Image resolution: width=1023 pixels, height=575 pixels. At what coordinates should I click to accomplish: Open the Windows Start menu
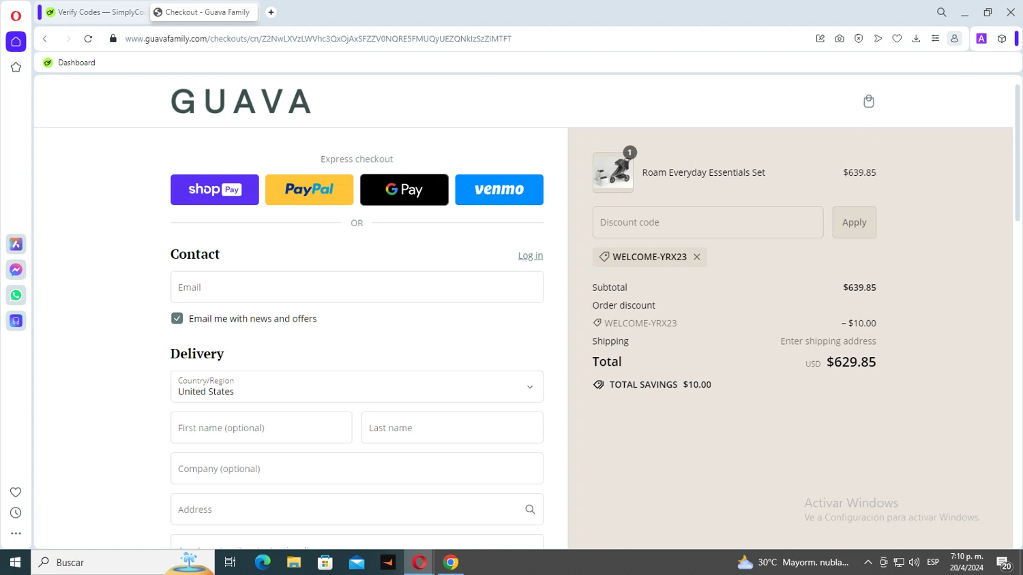(15, 562)
